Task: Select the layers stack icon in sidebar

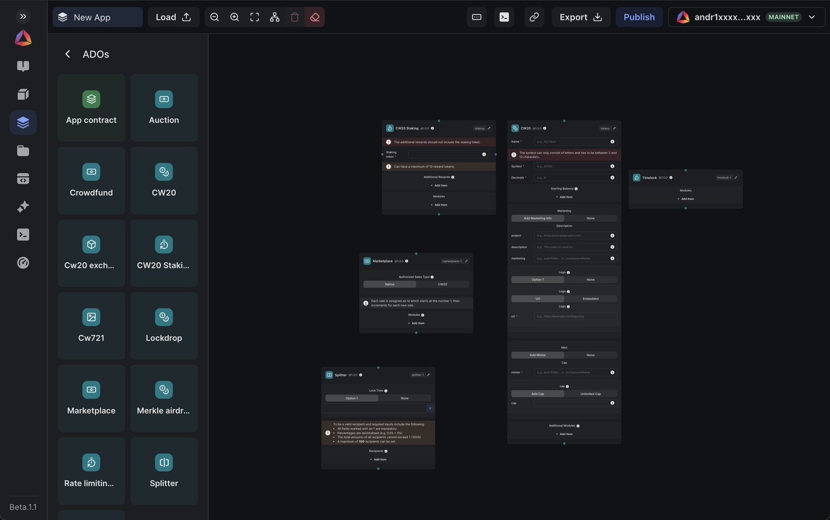Action: pos(23,122)
